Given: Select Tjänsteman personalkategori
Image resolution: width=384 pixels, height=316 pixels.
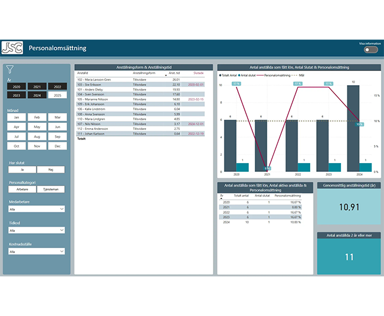Looking at the screenshot, I should tap(51, 189).
